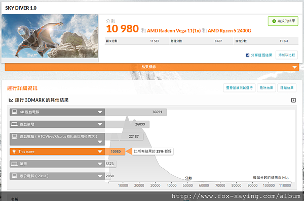The height and width of the screenshot is (201, 304).
Task: Click the physics score value 8 607
Action: (218, 41)
